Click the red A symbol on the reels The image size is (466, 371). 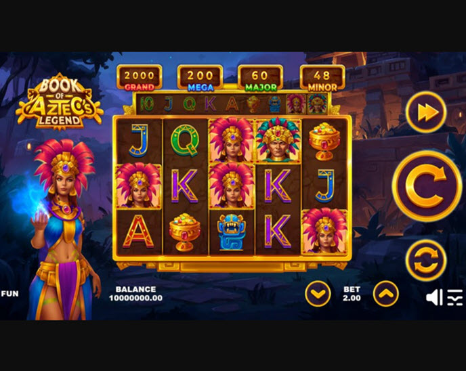click(x=138, y=232)
